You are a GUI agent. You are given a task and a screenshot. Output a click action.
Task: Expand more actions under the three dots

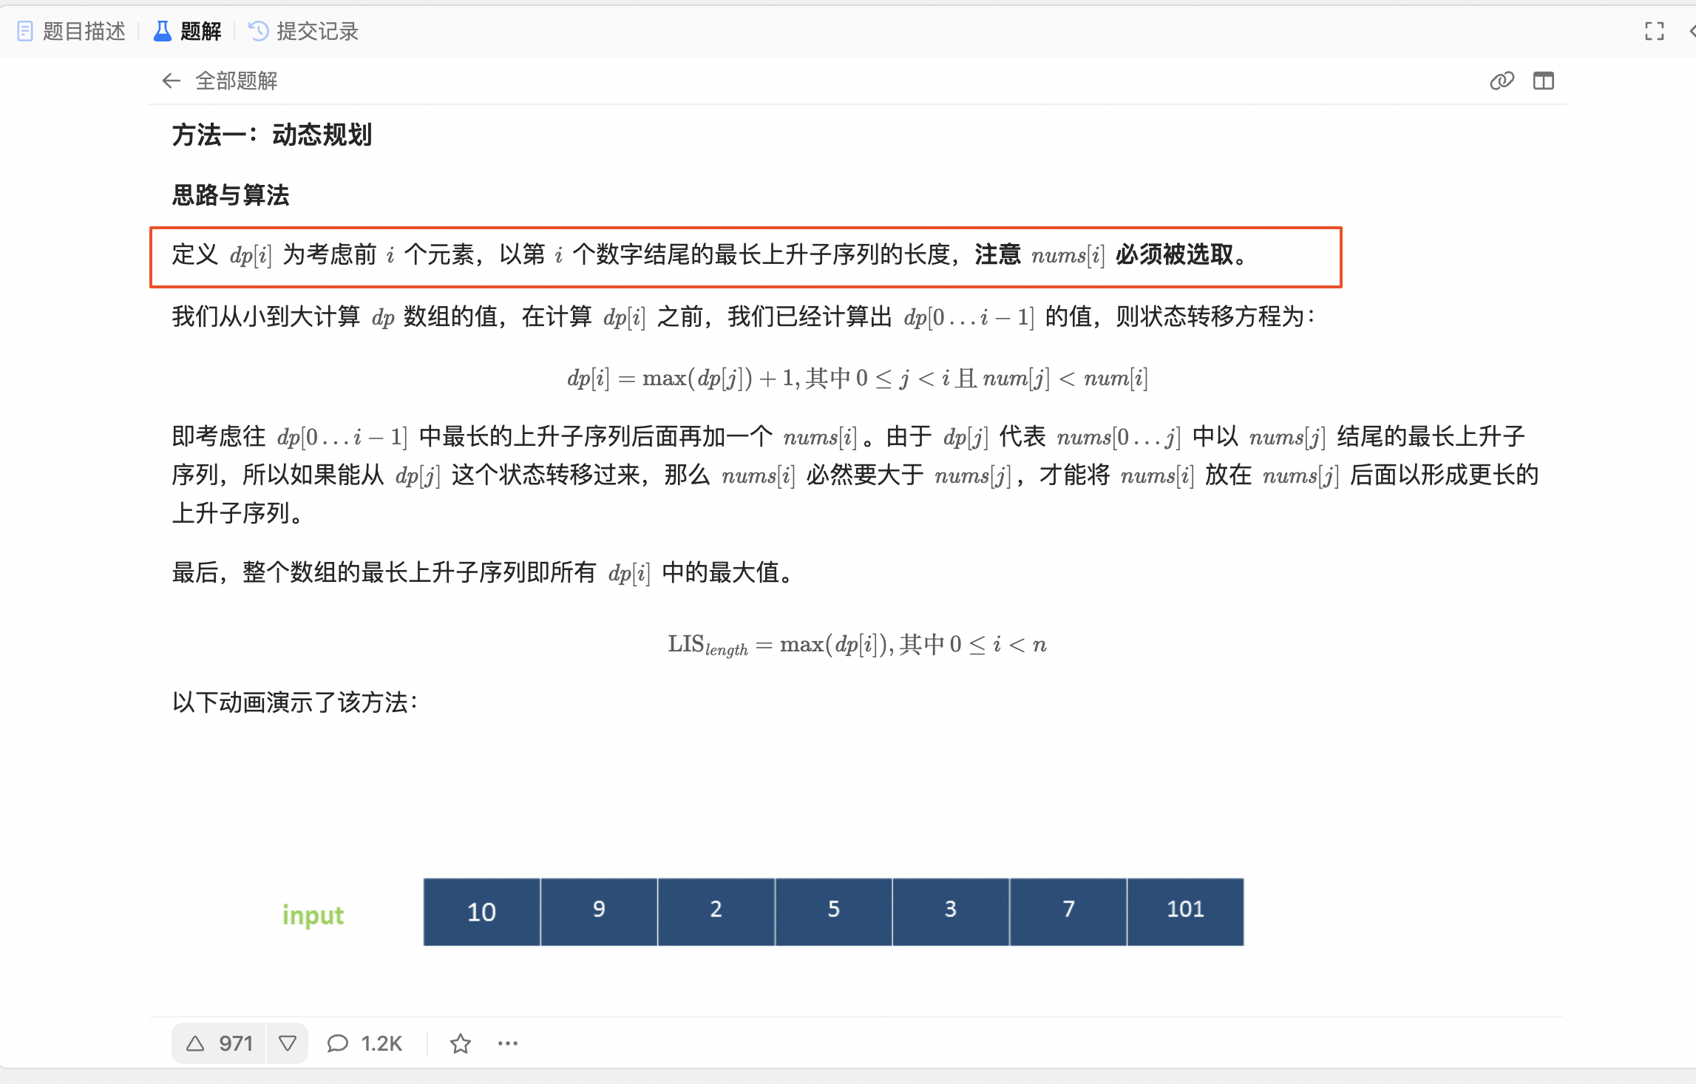[x=507, y=1043]
